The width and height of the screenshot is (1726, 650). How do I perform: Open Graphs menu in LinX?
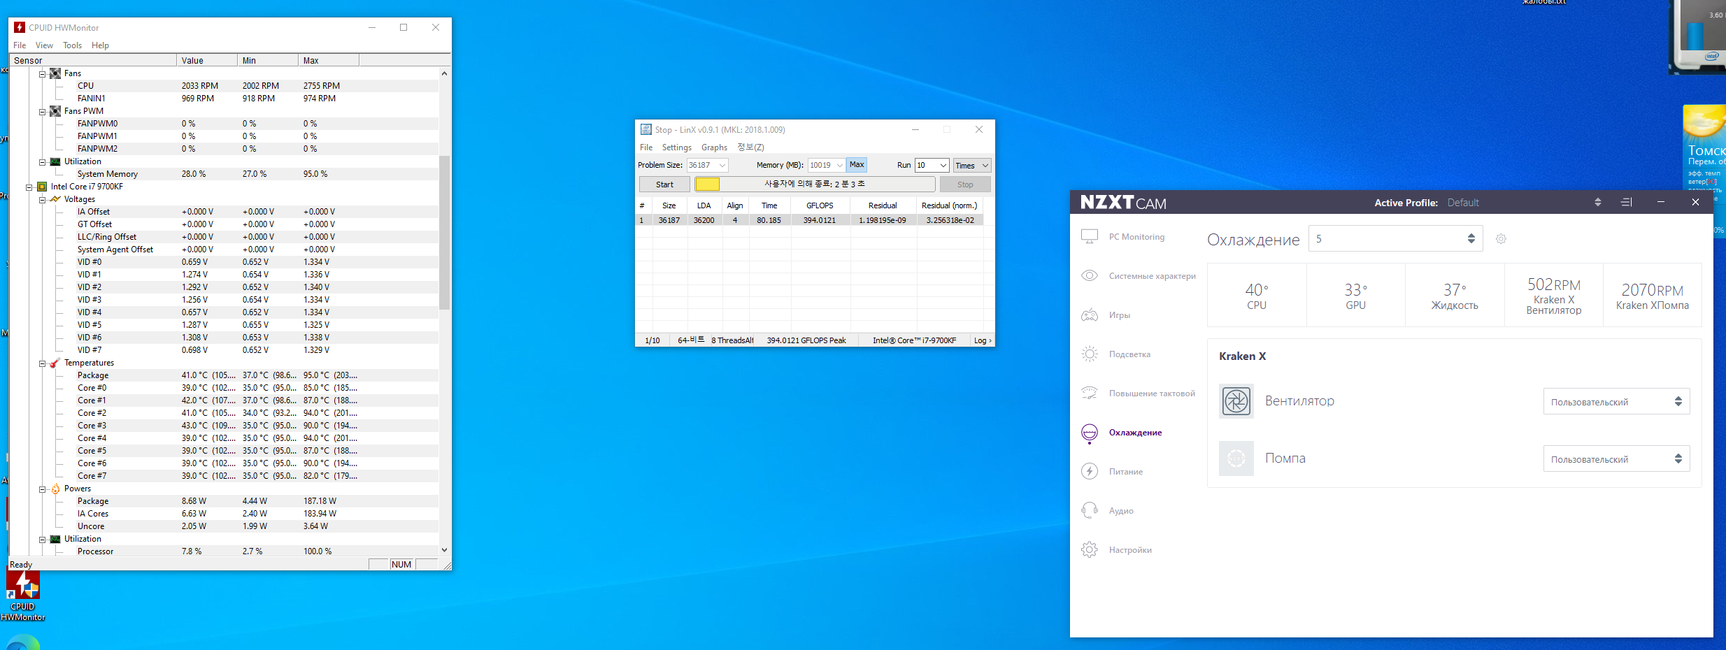click(x=714, y=147)
